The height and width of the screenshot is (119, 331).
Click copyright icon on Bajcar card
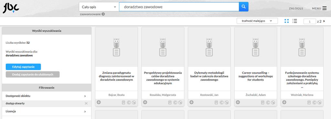point(129,103)
